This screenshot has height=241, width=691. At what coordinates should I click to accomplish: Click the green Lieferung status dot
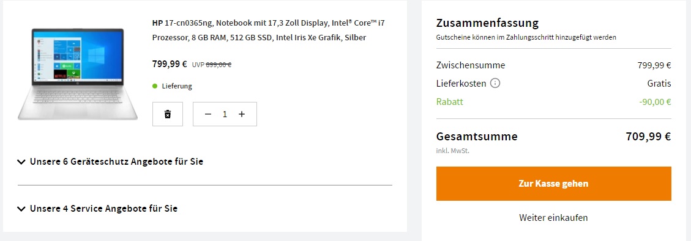pos(155,86)
